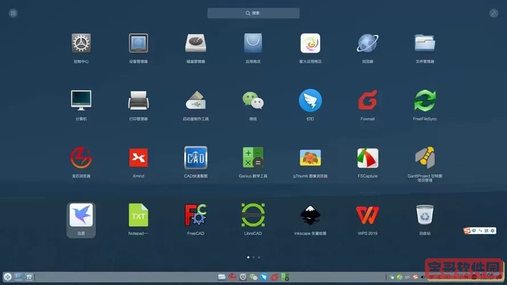Viewport: 507px width, 285px height.
Task: Open the 应用商店 app store
Action: click(253, 43)
